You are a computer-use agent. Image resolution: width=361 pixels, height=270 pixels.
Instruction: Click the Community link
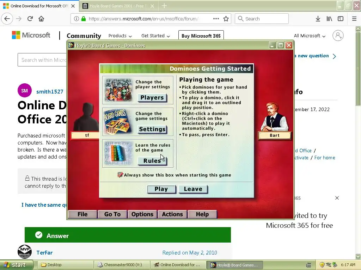[84, 36]
